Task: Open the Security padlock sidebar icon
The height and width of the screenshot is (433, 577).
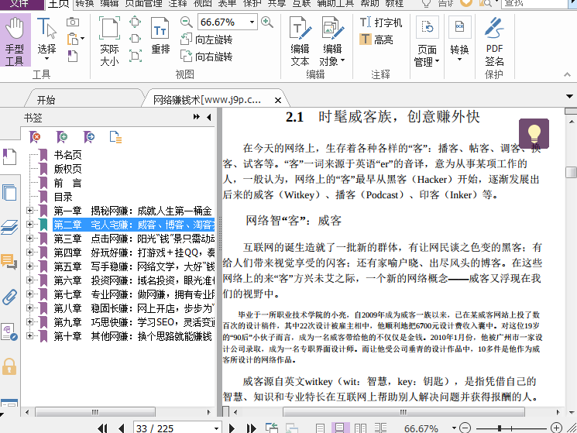Action: (9, 366)
